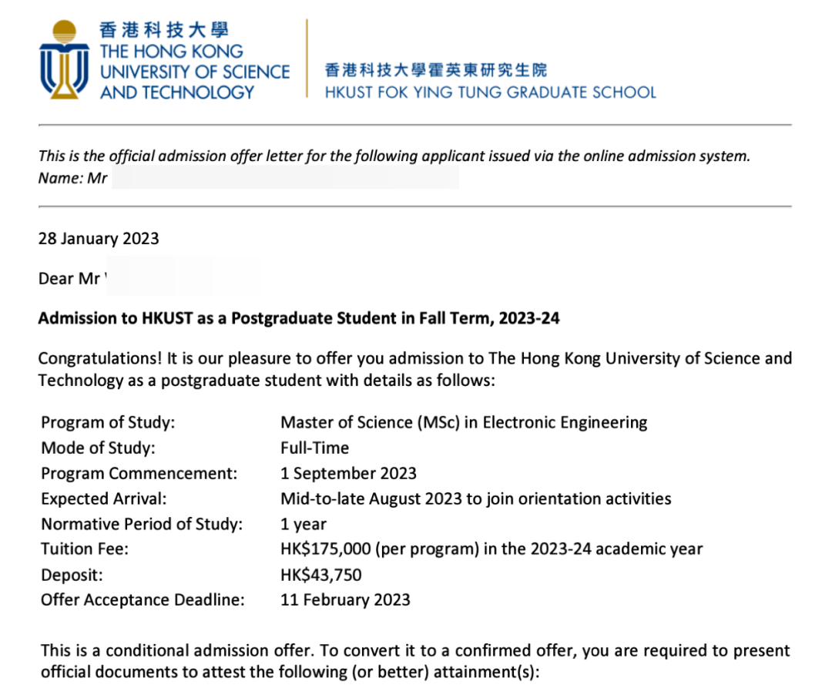Click 'official documents to attest' line
This screenshot has width=832, height=688.
tap(290, 672)
